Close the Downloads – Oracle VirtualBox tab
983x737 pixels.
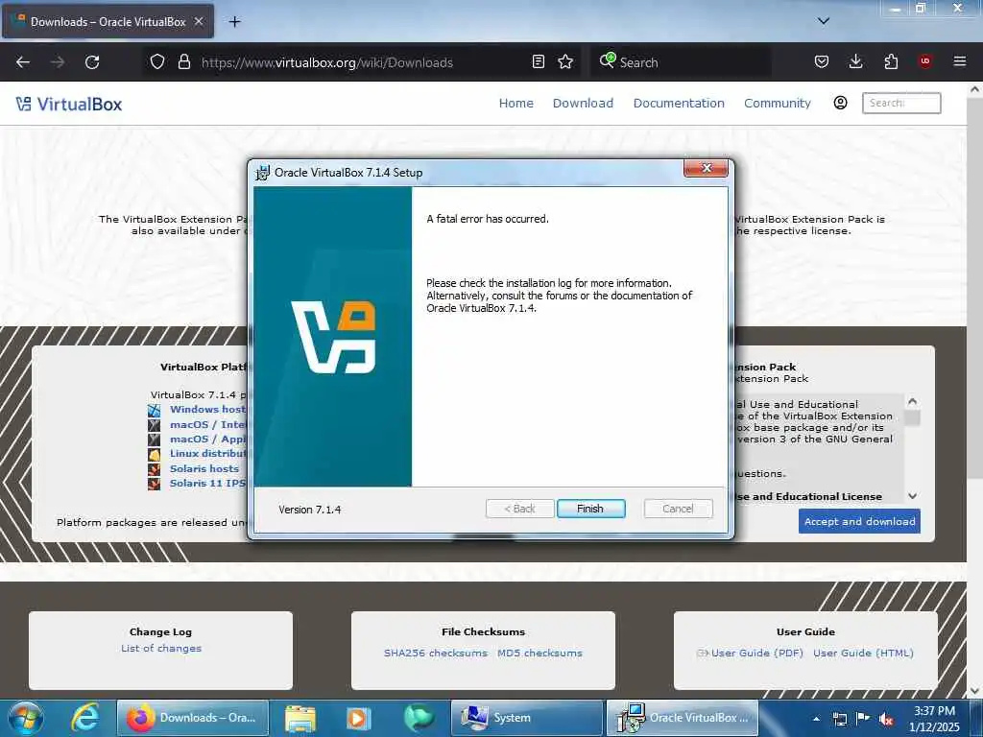click(x=199, y=21)
